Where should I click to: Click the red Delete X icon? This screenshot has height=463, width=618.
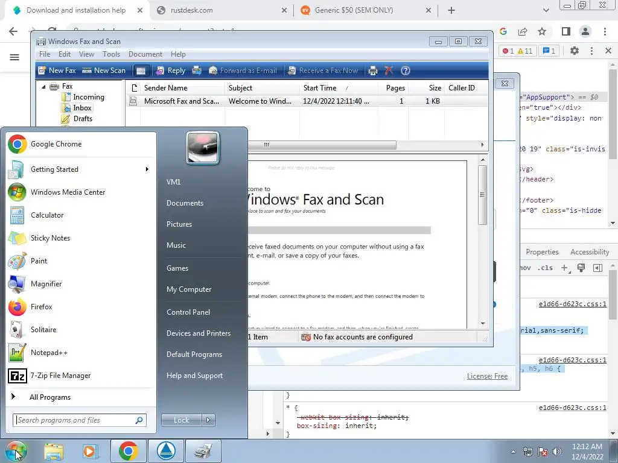[389, 71]
